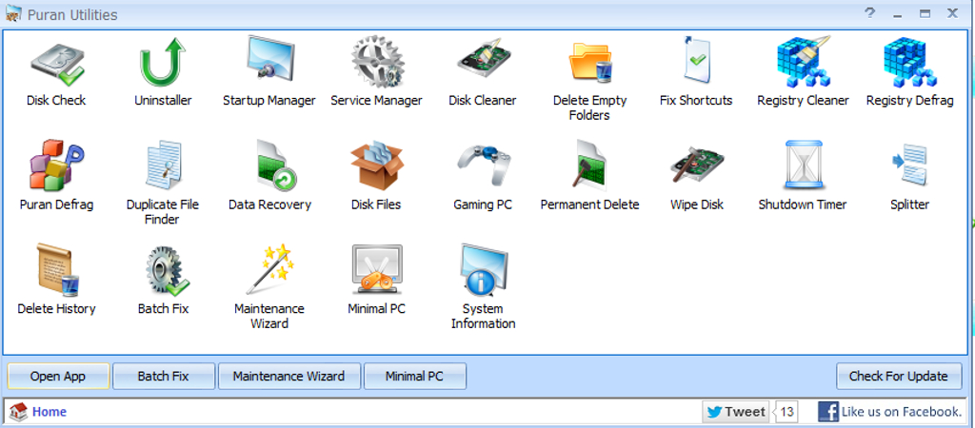Click the Check For Update button
The width and height of the screenshot is (975, 428).
pyautogui.click(x=898, y=376)
